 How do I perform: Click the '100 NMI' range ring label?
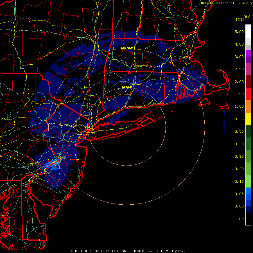126,48
